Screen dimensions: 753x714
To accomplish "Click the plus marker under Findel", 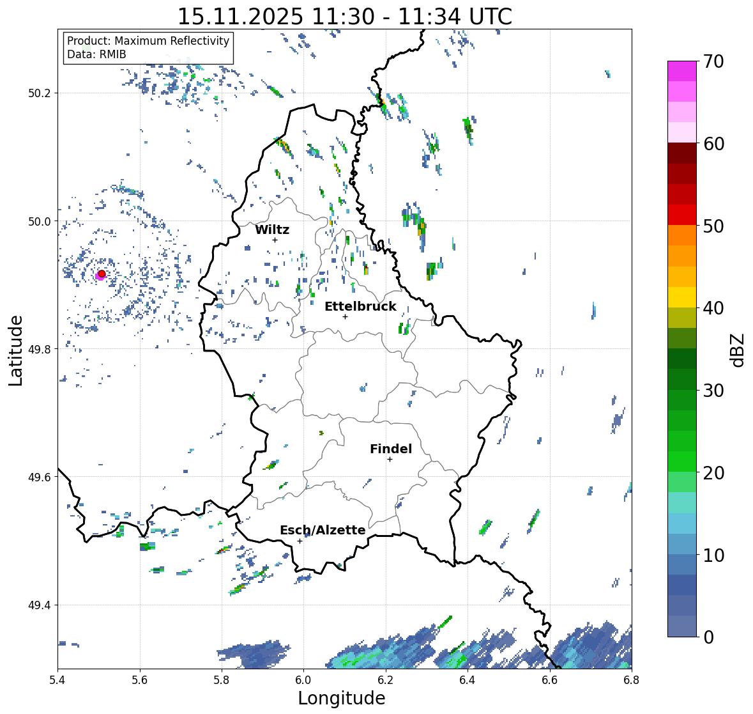I will click(390, 460).
